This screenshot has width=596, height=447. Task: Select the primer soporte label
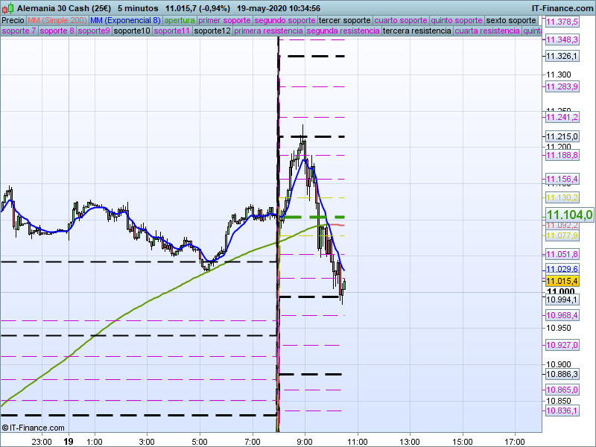(x=224, y=21)
